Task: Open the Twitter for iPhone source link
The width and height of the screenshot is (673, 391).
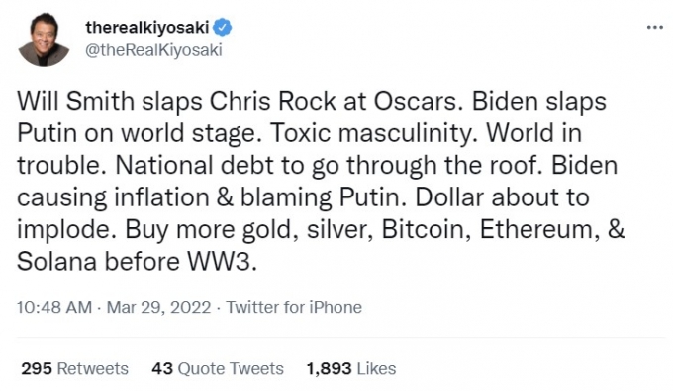Action: tap(294, 307)
